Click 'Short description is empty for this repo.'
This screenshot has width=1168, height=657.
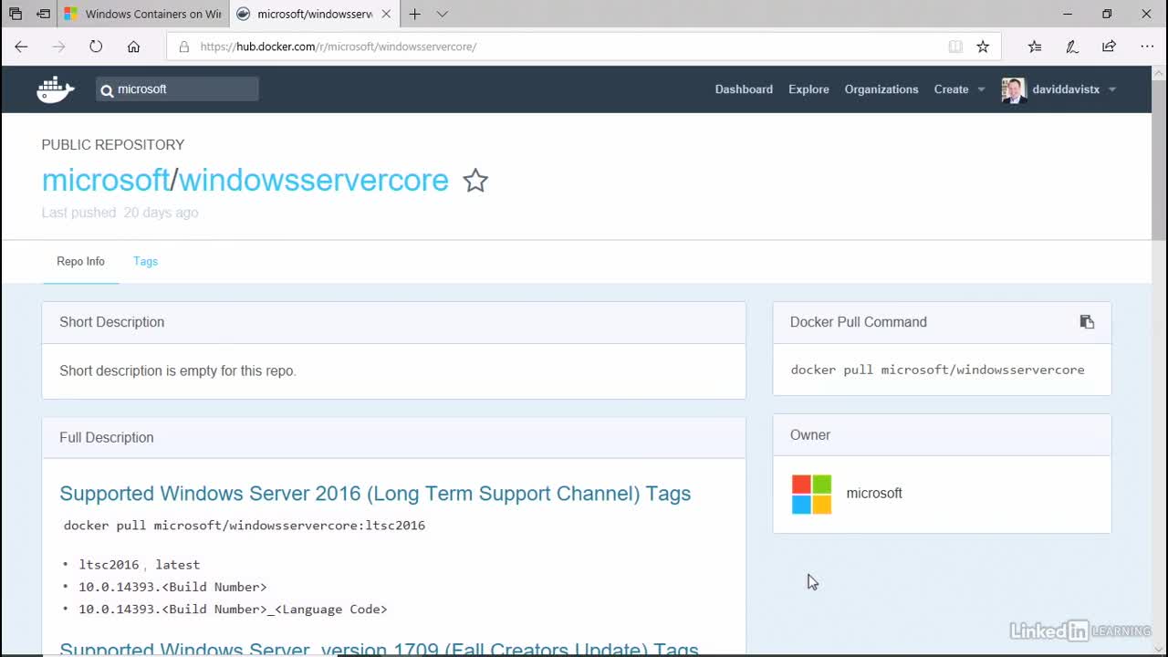coord(178,371)
